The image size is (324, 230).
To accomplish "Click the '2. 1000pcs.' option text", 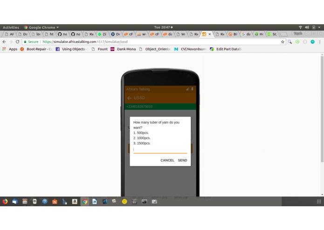I will 142,138.
